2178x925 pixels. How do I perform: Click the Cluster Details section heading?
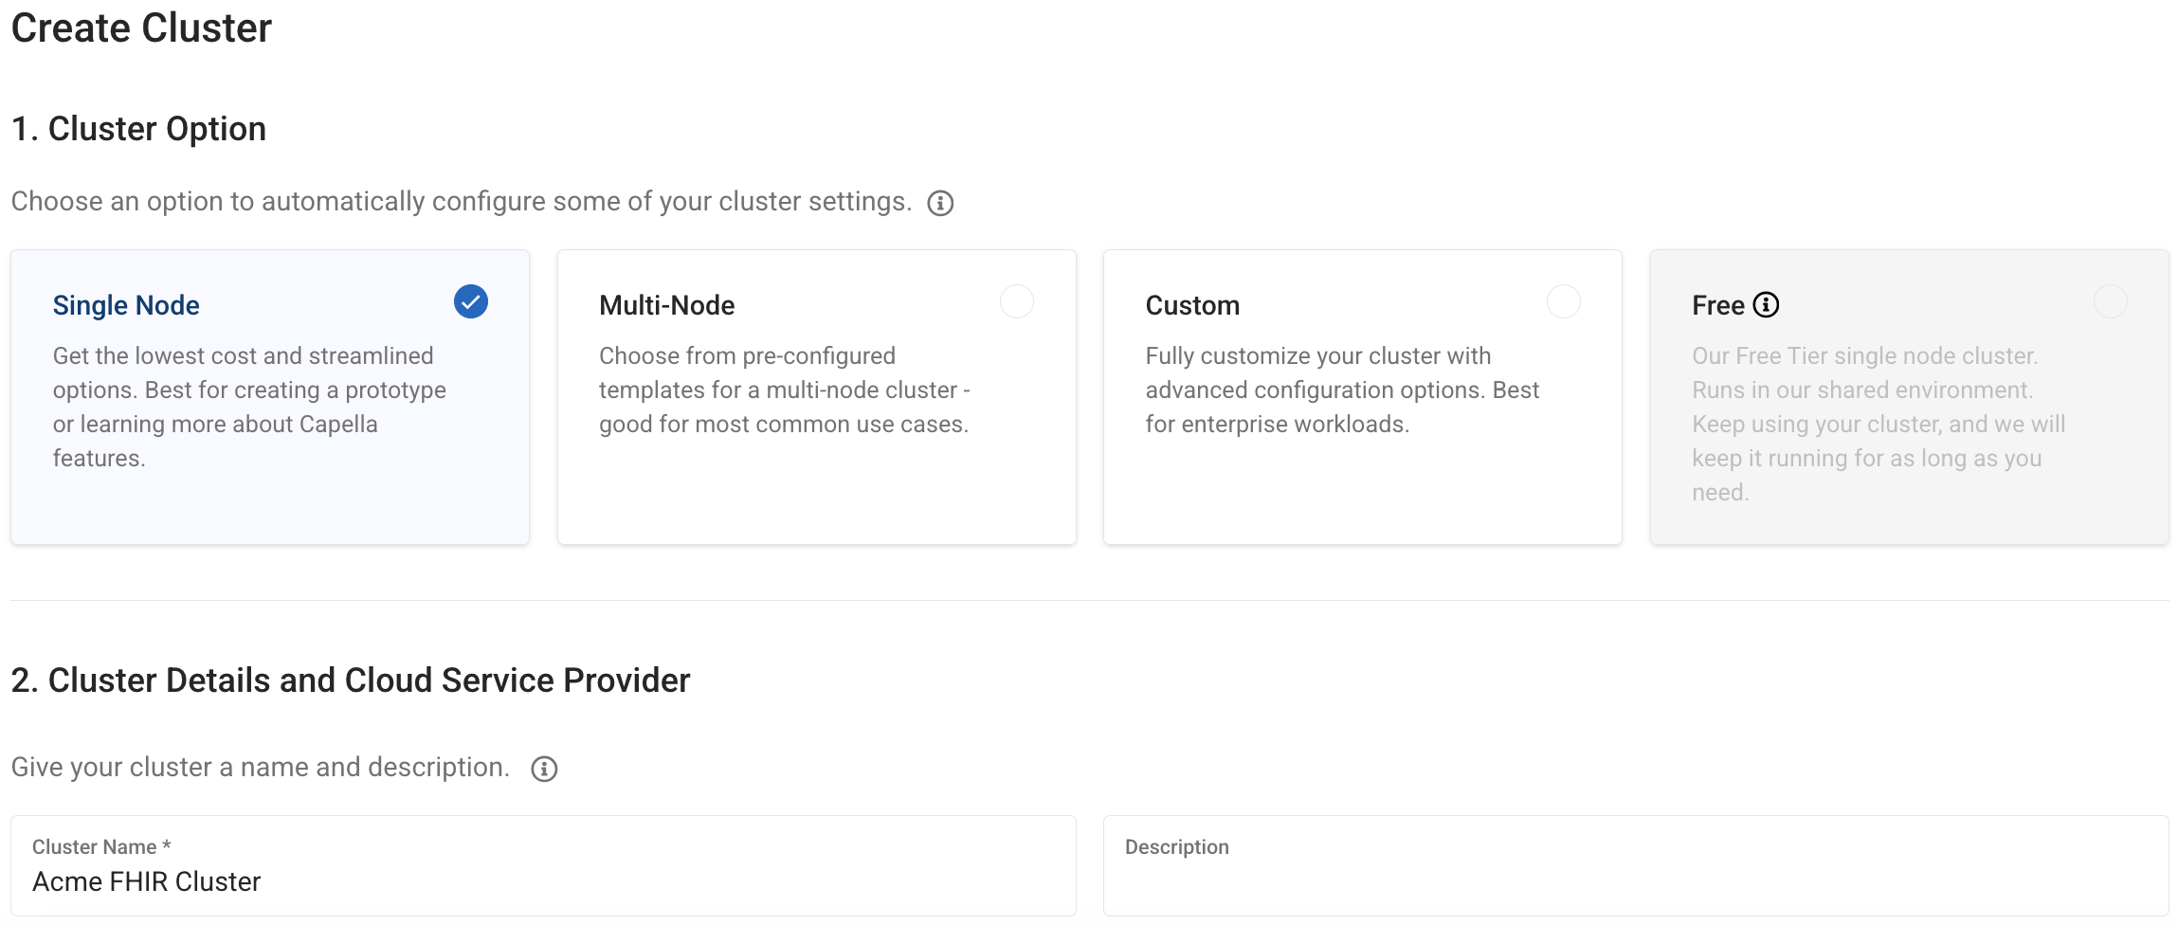[351, 679]
